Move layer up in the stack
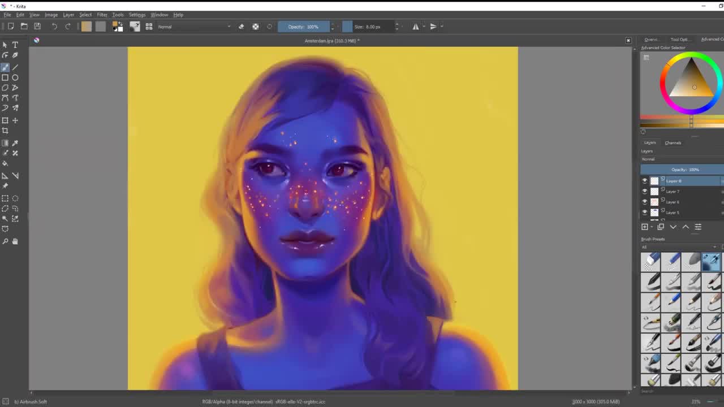The image size is (724, 407). tap(686, 227)
